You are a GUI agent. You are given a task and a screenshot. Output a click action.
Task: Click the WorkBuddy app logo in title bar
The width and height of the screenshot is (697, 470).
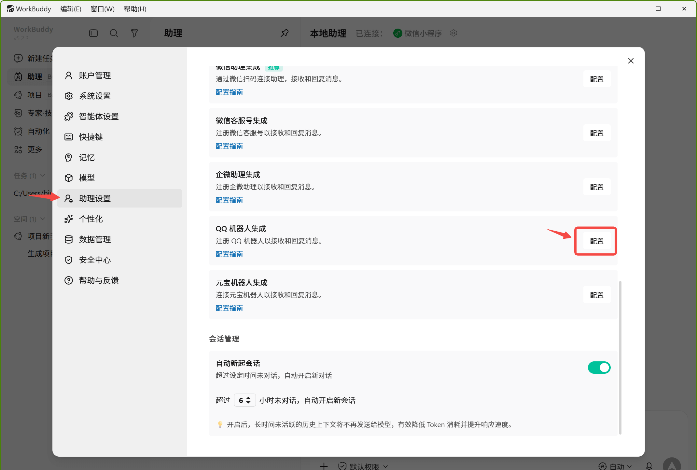coord(10,9)
